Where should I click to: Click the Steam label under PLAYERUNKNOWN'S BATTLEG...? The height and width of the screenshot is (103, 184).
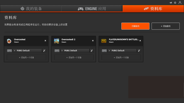111,42
